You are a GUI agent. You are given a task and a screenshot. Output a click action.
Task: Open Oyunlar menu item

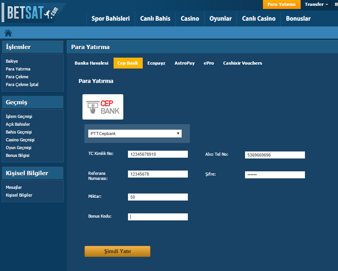coord(221,19)
